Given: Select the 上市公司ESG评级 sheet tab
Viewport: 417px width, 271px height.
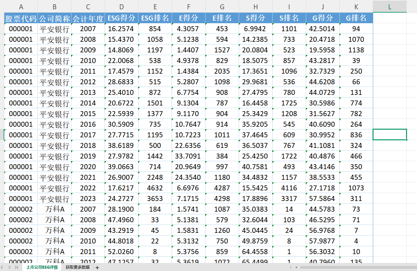Looking at the screenshot, I should click(x=42, y=267).
